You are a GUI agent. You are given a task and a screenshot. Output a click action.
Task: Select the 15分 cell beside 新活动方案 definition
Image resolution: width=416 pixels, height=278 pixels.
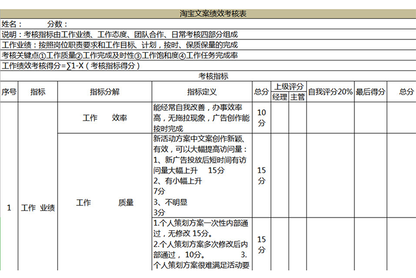(261, 175)
